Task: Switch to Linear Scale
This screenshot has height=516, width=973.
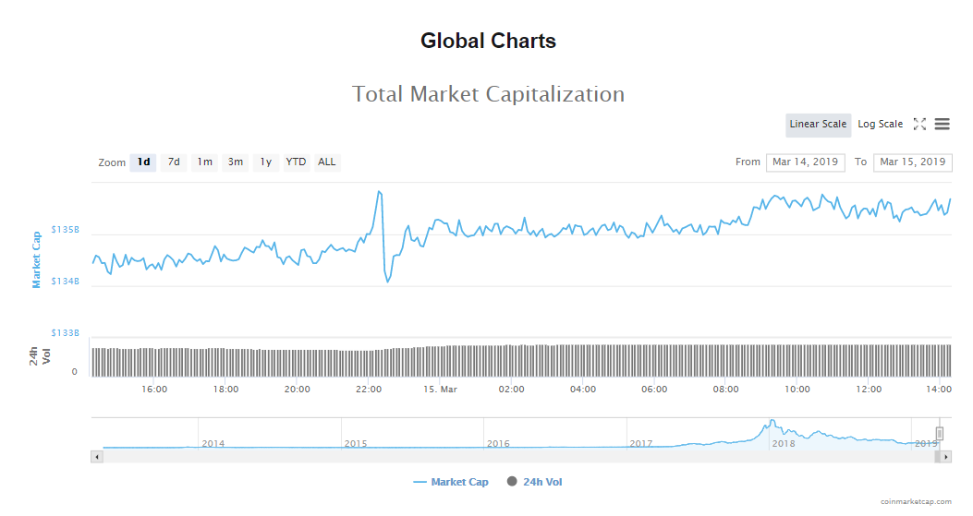Action: click(818, 125)
